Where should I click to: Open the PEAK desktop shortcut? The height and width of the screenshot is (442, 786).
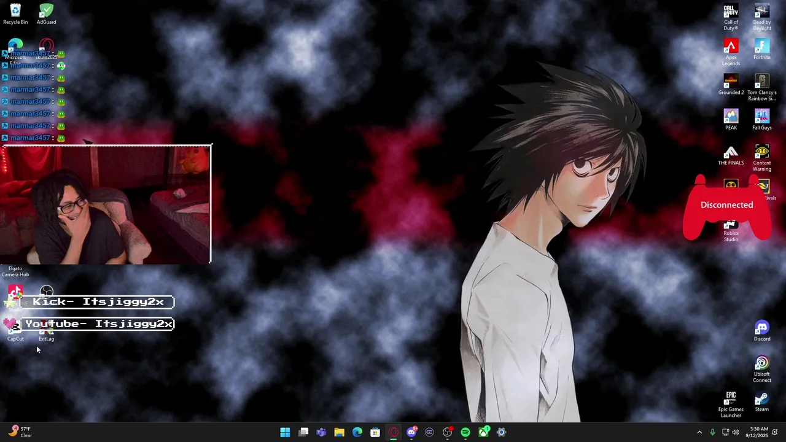[x=731, y=120]
